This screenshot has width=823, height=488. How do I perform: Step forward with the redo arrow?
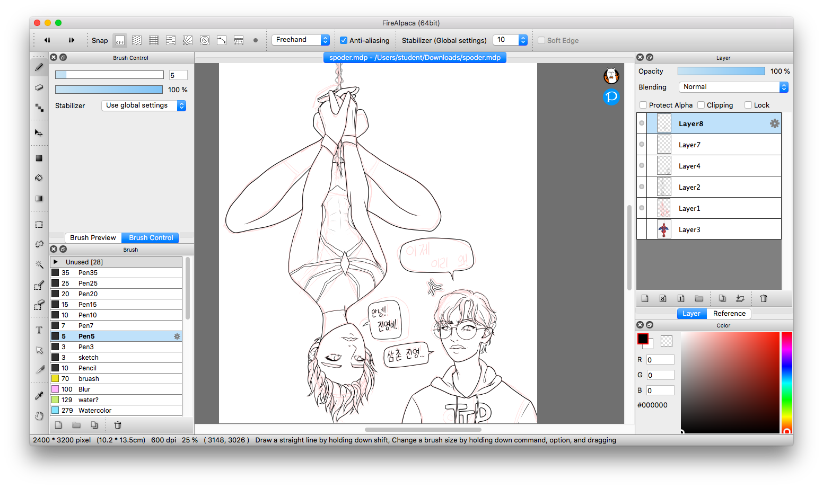72,40
